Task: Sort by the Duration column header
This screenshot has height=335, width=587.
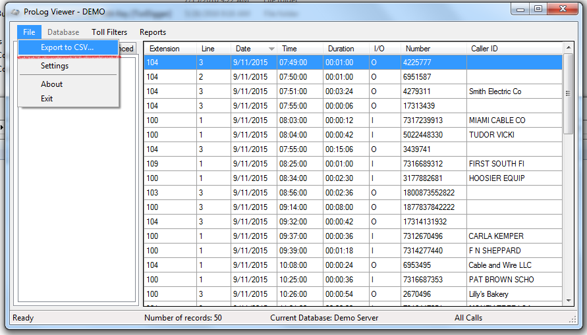Action: click(341, 49)
